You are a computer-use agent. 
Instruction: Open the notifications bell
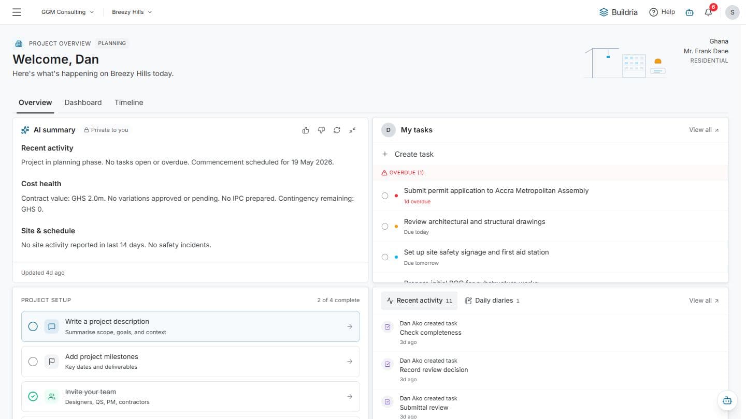[x=709, y=12]
